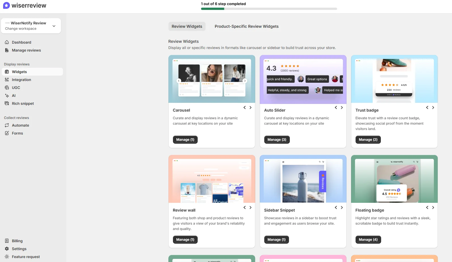This screenshot has width=452, height=262.
Task: Click the Automate loop icon
Action: click(7, 125)
